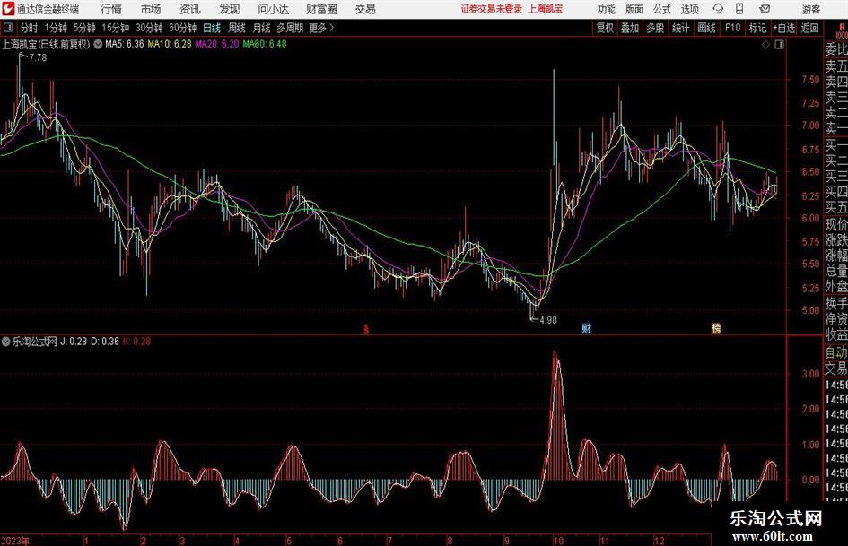The height and width of the screenshot is (546, 848).
Task: Toggle the right info panel icon
Action: (779, 45)
